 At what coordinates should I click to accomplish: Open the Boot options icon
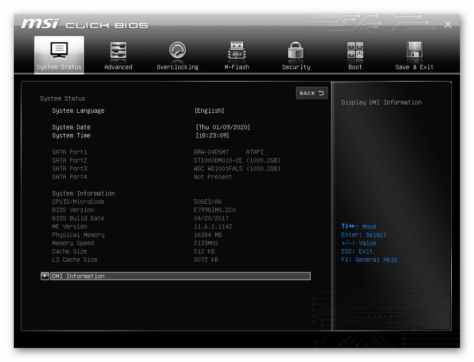[x=355, y=50]
